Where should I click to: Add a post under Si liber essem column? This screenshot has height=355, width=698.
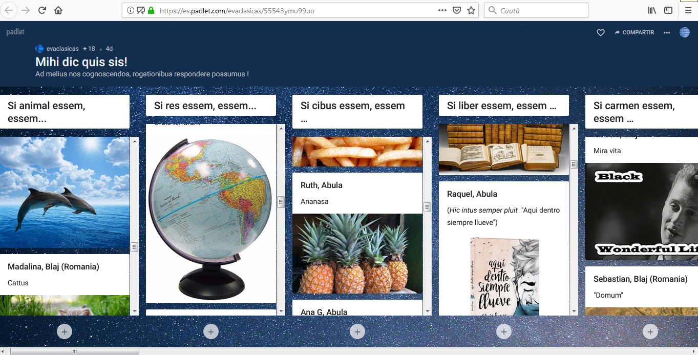(x=504, y=331)
